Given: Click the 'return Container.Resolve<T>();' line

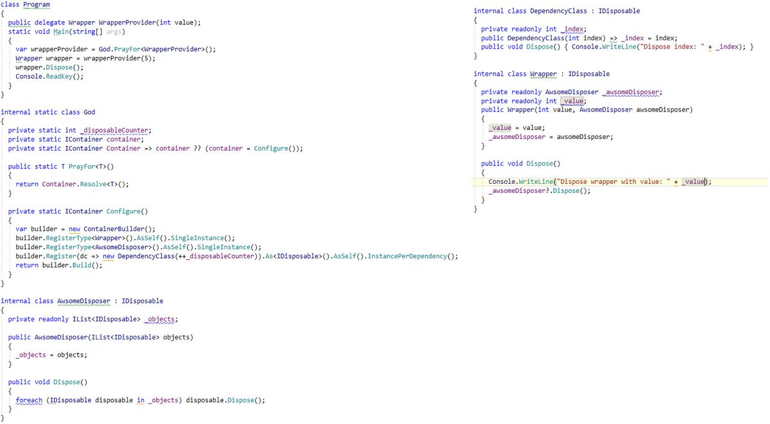Looking at the screenshot, I should (x=73, y=184).
